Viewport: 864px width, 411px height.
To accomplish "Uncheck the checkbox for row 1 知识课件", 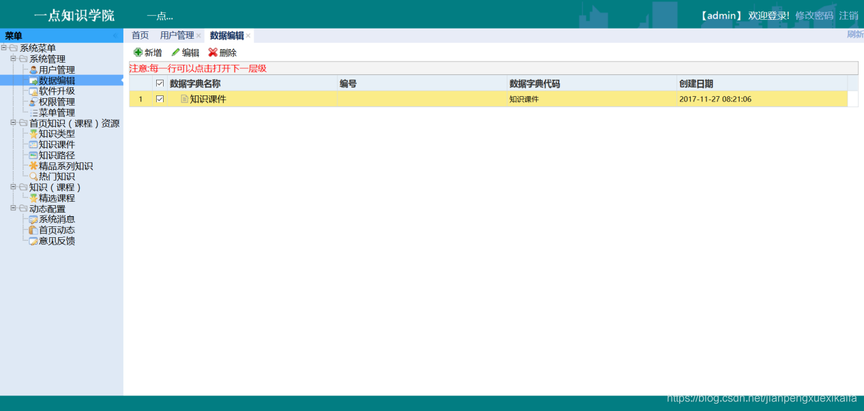I will coord(160,99).
